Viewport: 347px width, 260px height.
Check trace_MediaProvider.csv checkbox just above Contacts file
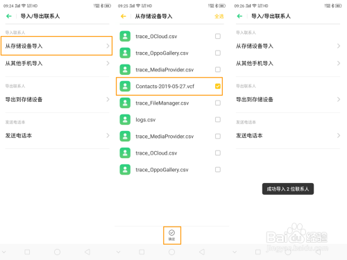[x=218, y=69]
